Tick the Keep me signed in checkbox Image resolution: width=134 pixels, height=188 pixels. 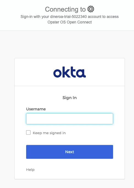(x=28, y=133)
